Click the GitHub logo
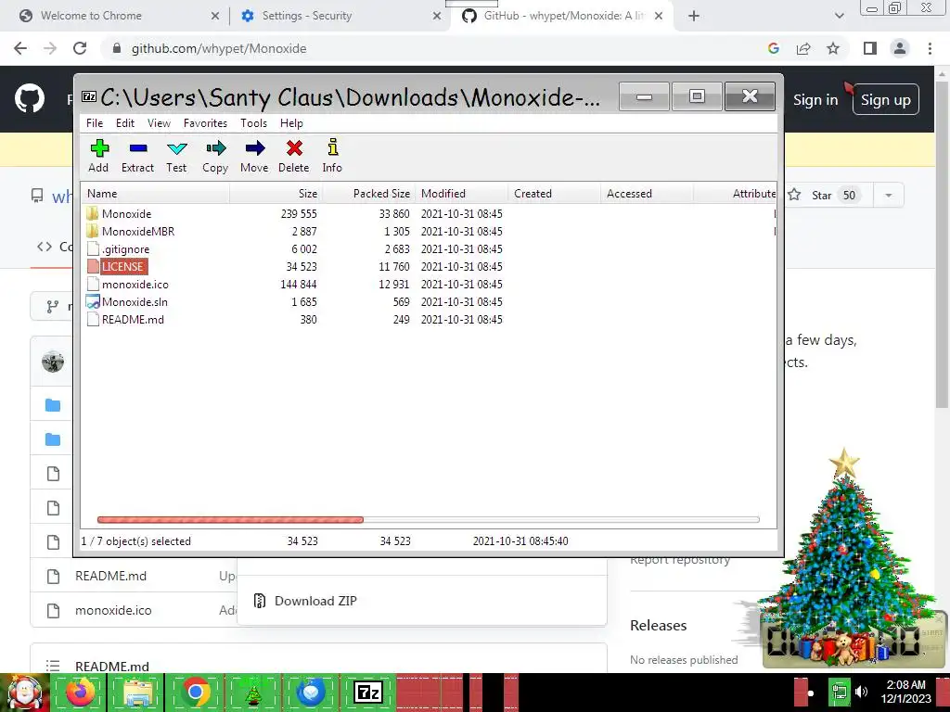950x712 pixels. click(x=30, y=98)
